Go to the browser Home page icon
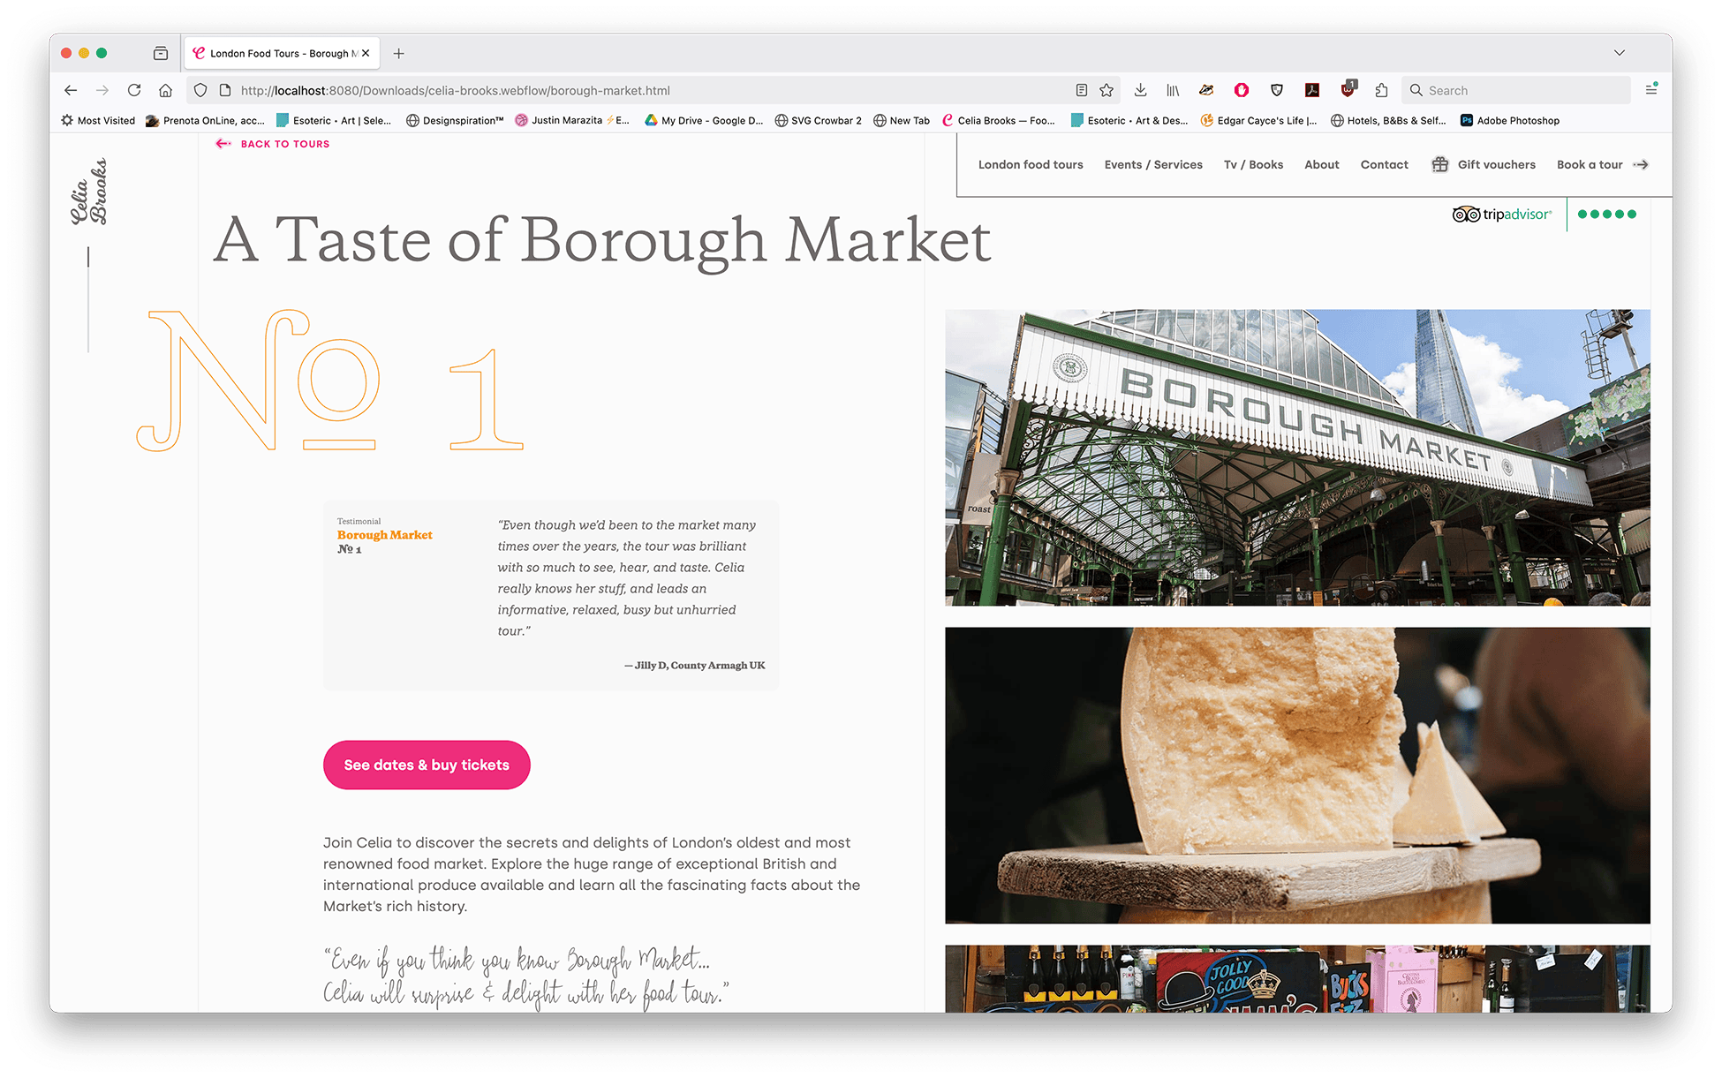The width and height of the screenshot is (1722, 1078). [x=165, y=90]
